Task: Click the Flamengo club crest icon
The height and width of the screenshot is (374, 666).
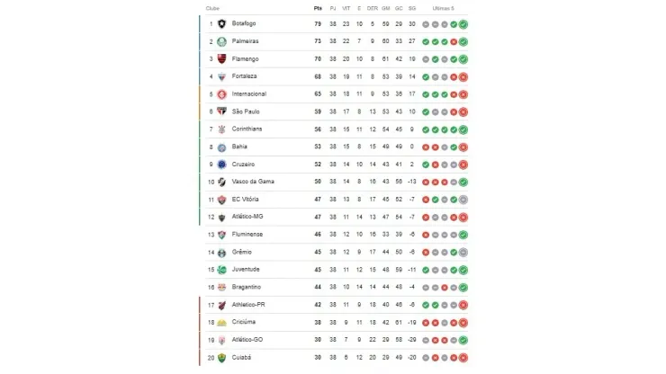Action: pos(221,59)
